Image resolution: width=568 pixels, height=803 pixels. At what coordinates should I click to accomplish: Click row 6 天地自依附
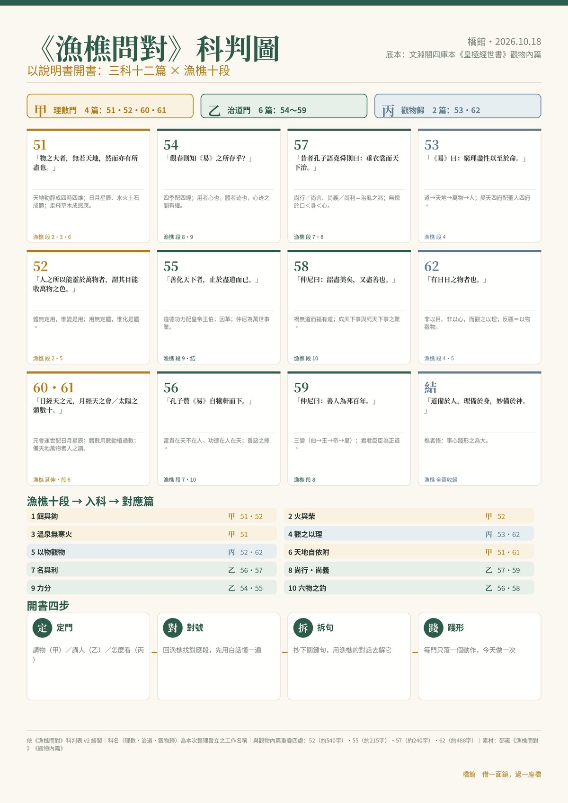[409, 552]
